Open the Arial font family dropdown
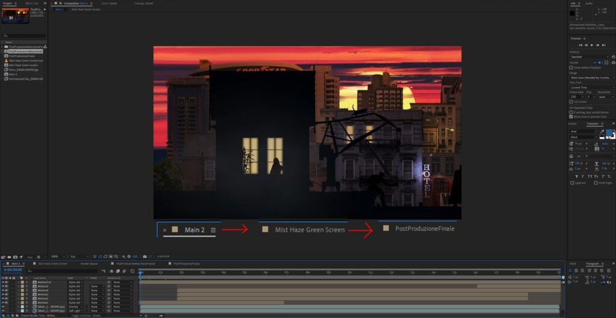Screen dimensions: 616x318 coord(584,131)
